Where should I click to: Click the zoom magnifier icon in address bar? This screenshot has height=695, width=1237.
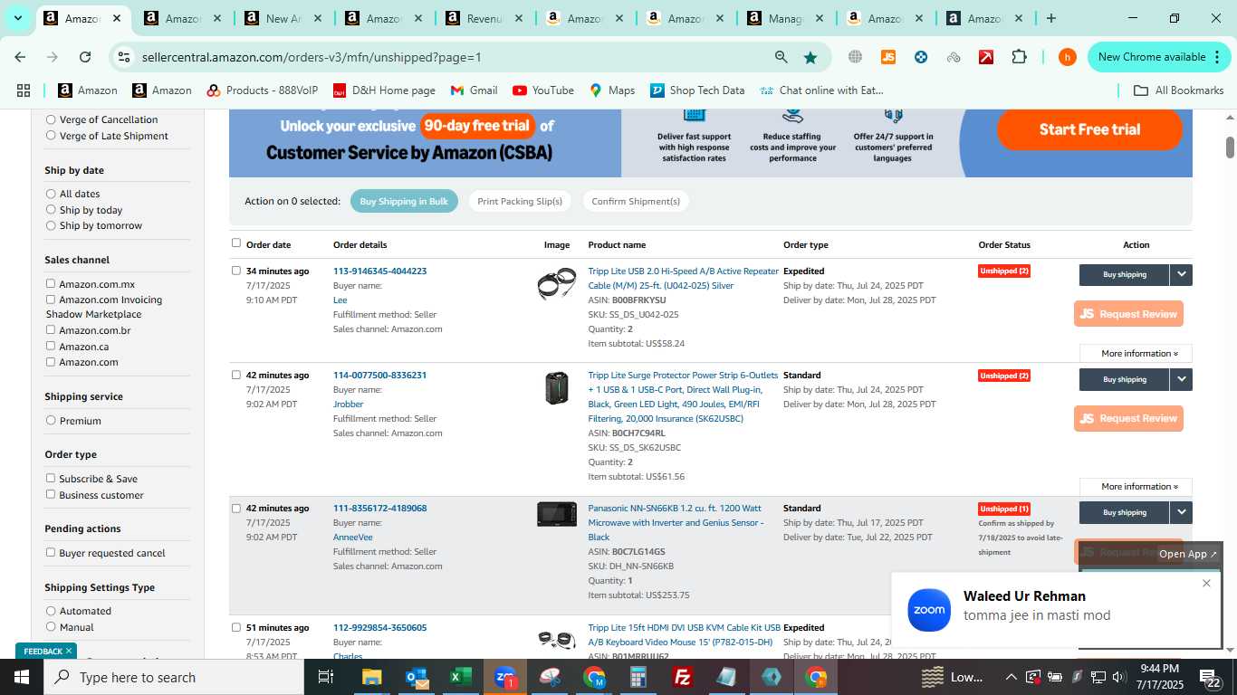(781, 57)
